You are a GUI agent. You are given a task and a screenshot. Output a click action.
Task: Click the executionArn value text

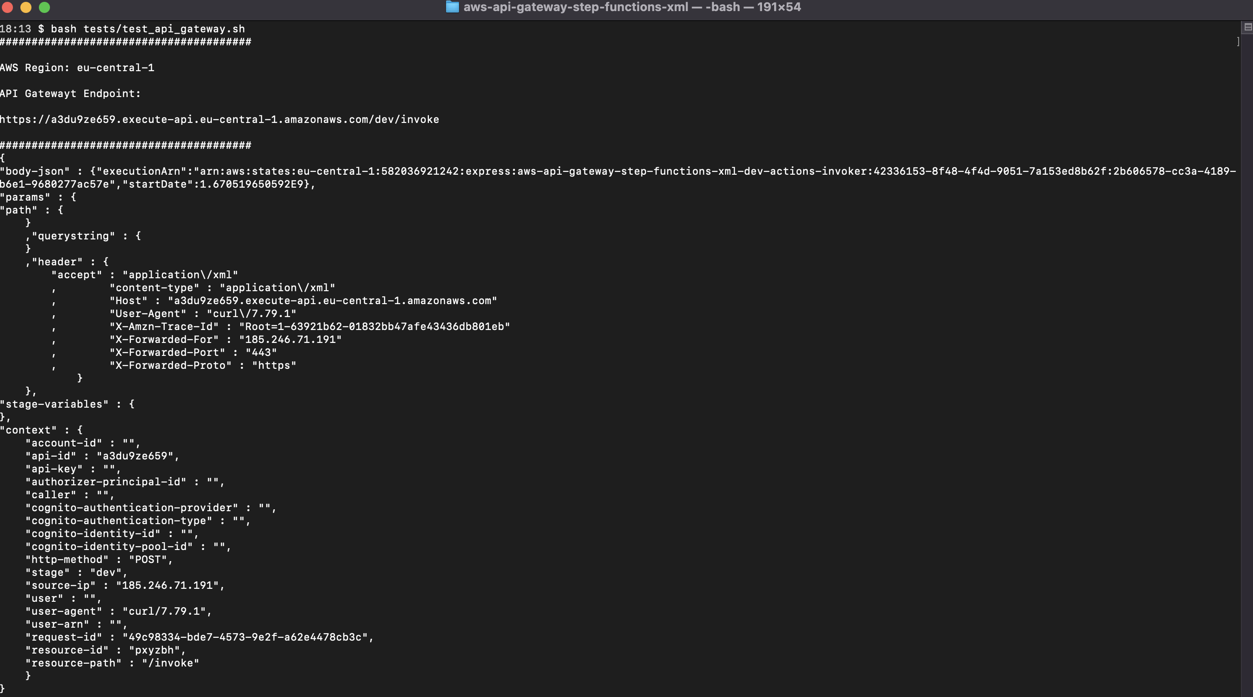tap(618, 177)
